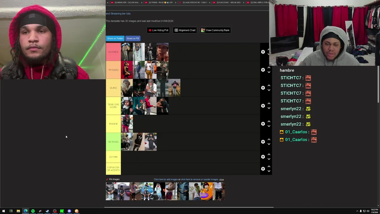The height and width of the screenshot is (214, 380).
Task: Open the Alignment Chart
Action: click(185, 30)
